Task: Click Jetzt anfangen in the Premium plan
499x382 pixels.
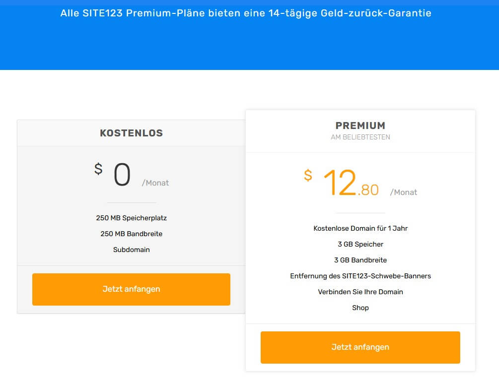Action: (x=360, y=347)
